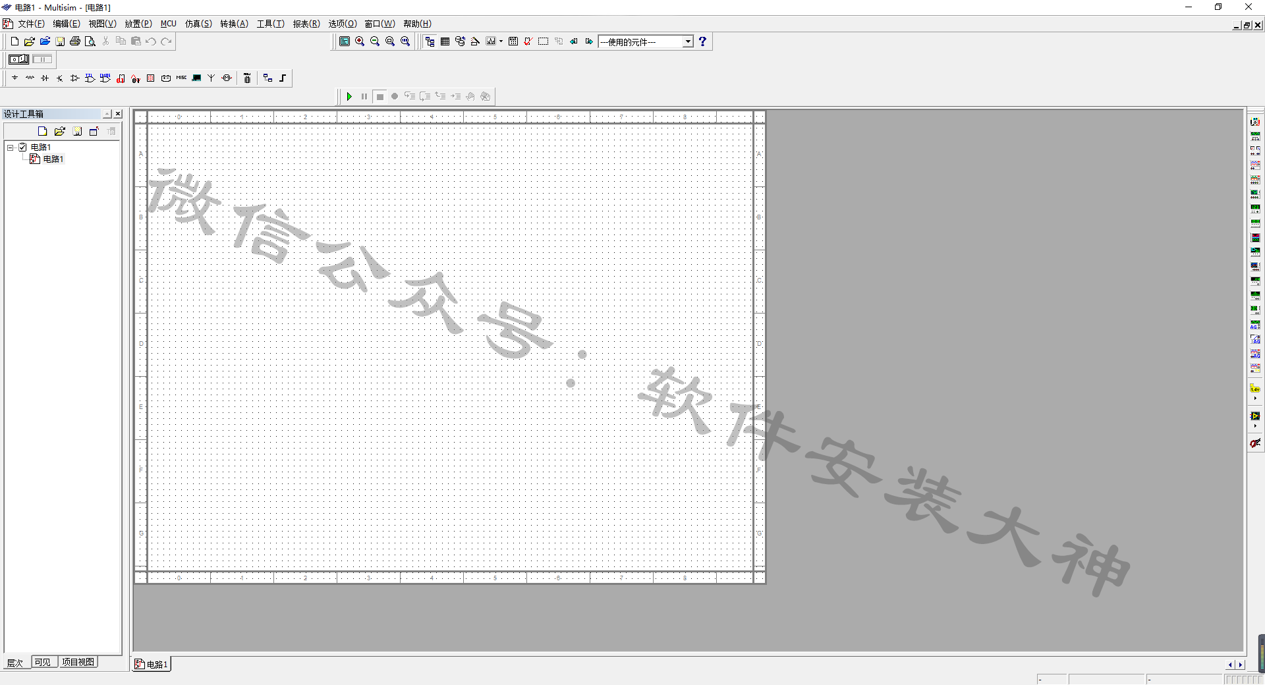Select the 电路1 child sheet in tree

(53, 159)
